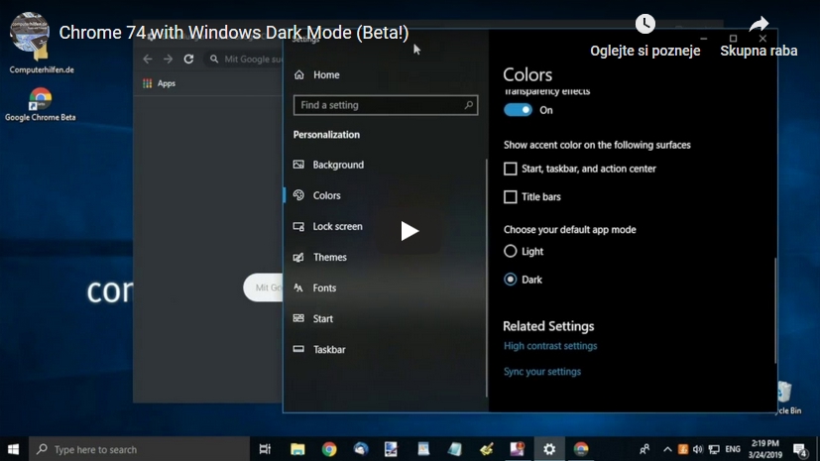Click the Watch later clock icon
Viewport: 820px width, 461px height.
point(645,25)
